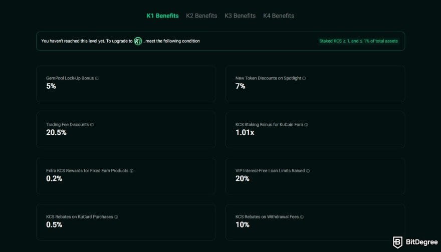This screenshot has width=441, height=252.
Task: Show info for KCS Staking Bonus for KuCoin Earn
Action: point(306,125)
